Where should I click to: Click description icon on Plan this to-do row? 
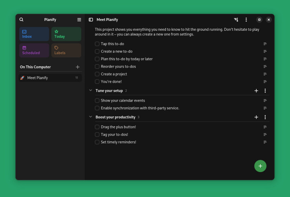(265, 59)
